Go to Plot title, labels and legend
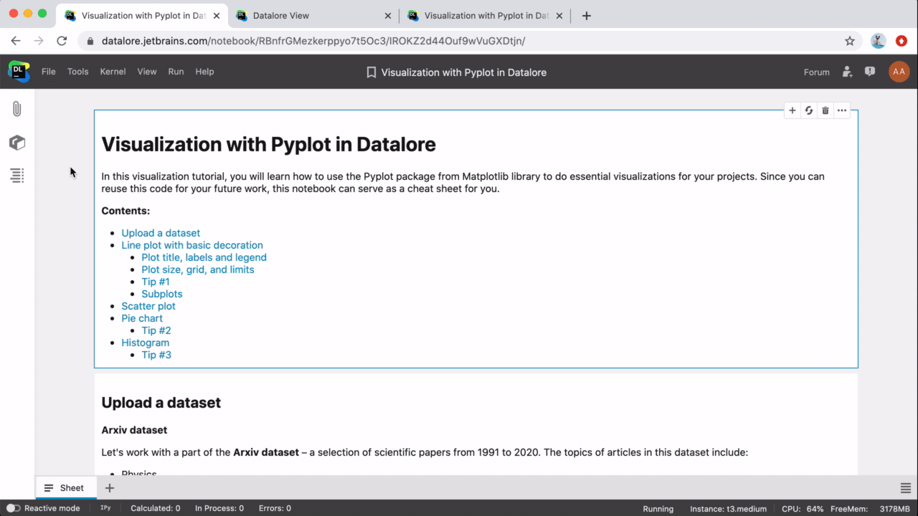Image resolution: width=918 pixels, height=516 pixels. point(204,257)
